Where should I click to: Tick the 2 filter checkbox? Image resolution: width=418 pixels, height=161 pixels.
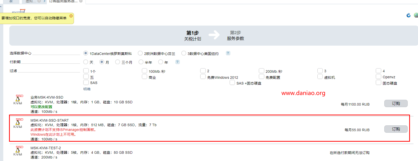click(203, 71)
